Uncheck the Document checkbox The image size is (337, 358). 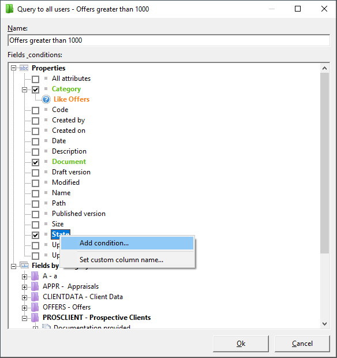(35, 162)
